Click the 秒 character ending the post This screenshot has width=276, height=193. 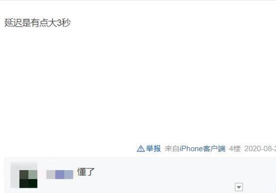point(66,23)
